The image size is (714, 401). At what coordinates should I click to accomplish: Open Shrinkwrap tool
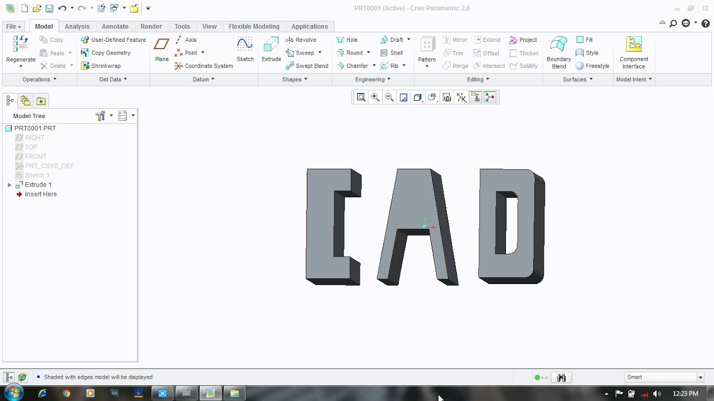point(100,66)
